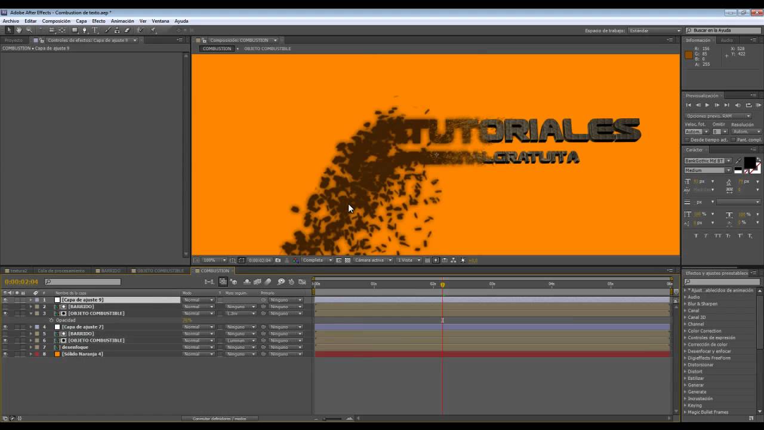Toggle transparency grid in composition viewer
This screenshot has width=764, height=430.
tap(347, 260)
